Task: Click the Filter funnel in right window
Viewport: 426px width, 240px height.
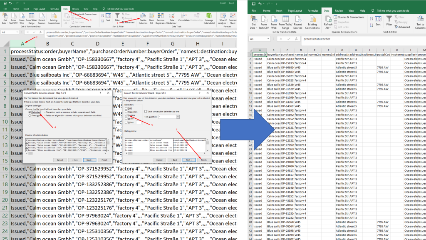Action: tap(389, 20)
